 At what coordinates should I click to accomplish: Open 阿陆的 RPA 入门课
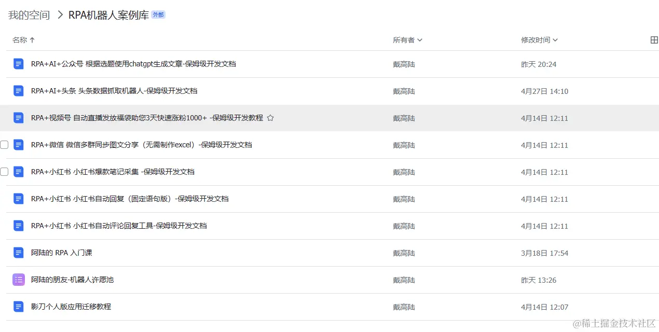61,253
